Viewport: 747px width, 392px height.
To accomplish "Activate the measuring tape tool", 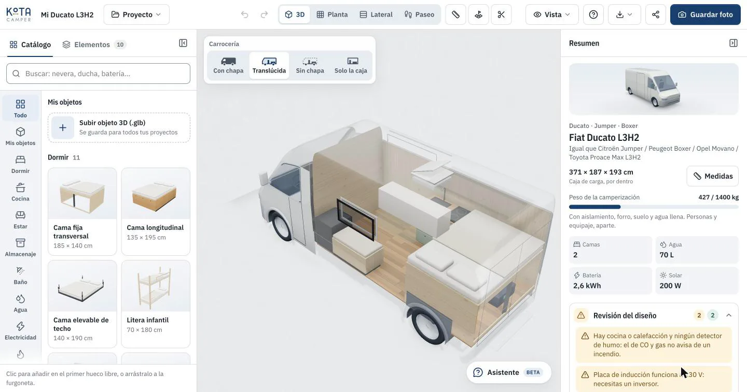I will [455, 14].
